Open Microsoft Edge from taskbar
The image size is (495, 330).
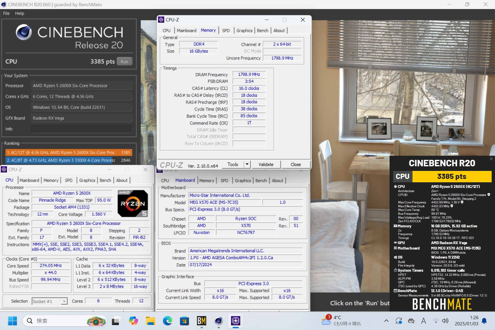[x=167, y=321]
